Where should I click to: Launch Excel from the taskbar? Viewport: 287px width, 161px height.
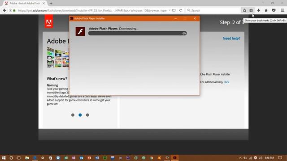[x=66, y=158]
